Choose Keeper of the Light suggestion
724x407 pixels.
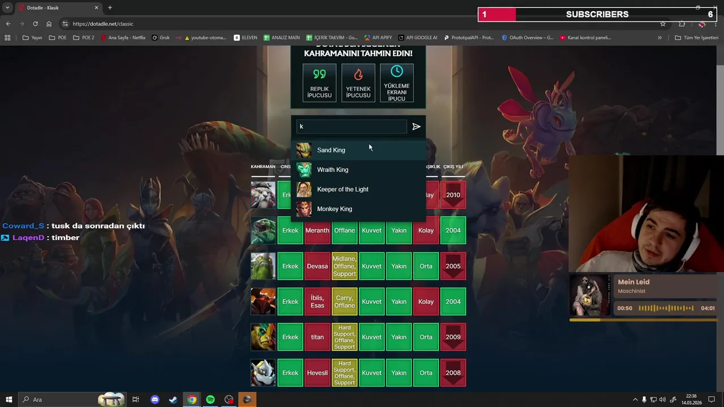click(x=358, y=189)
